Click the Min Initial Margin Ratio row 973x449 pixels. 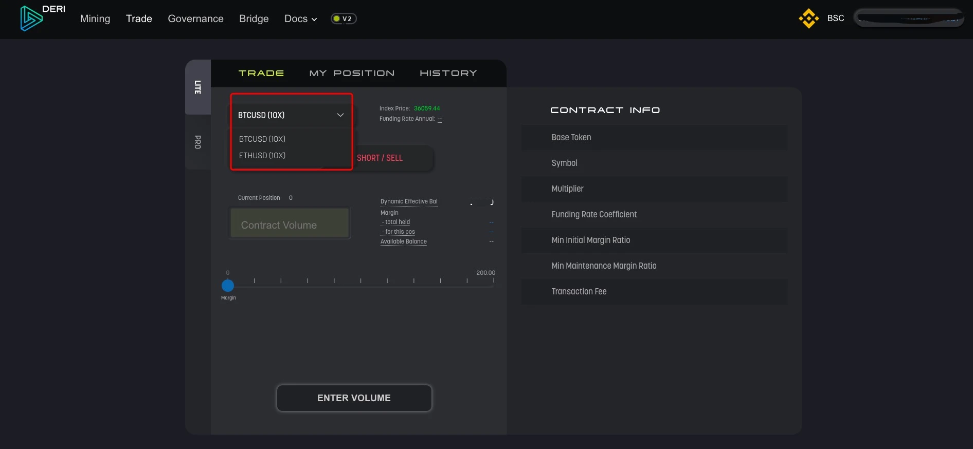654,240
